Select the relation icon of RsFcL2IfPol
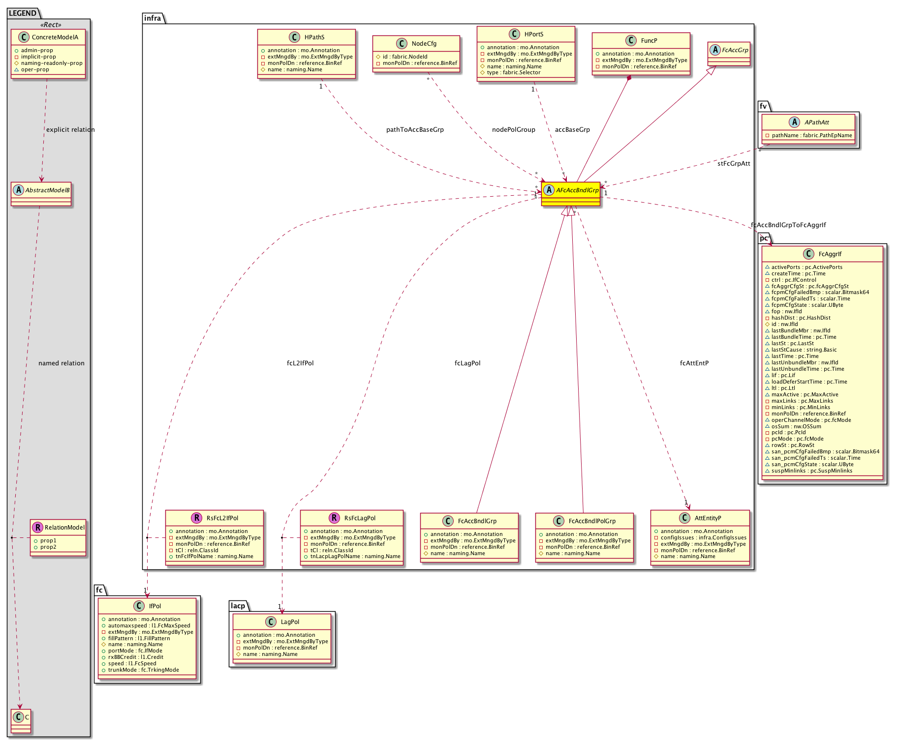This screenshot has height=742, width=897. pyautogui.click(x=197, y=518)
